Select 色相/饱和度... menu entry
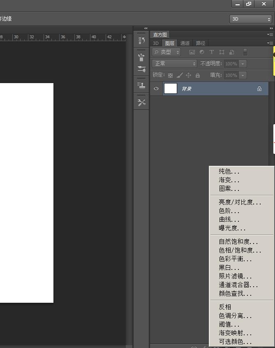 tap(240, 250)
